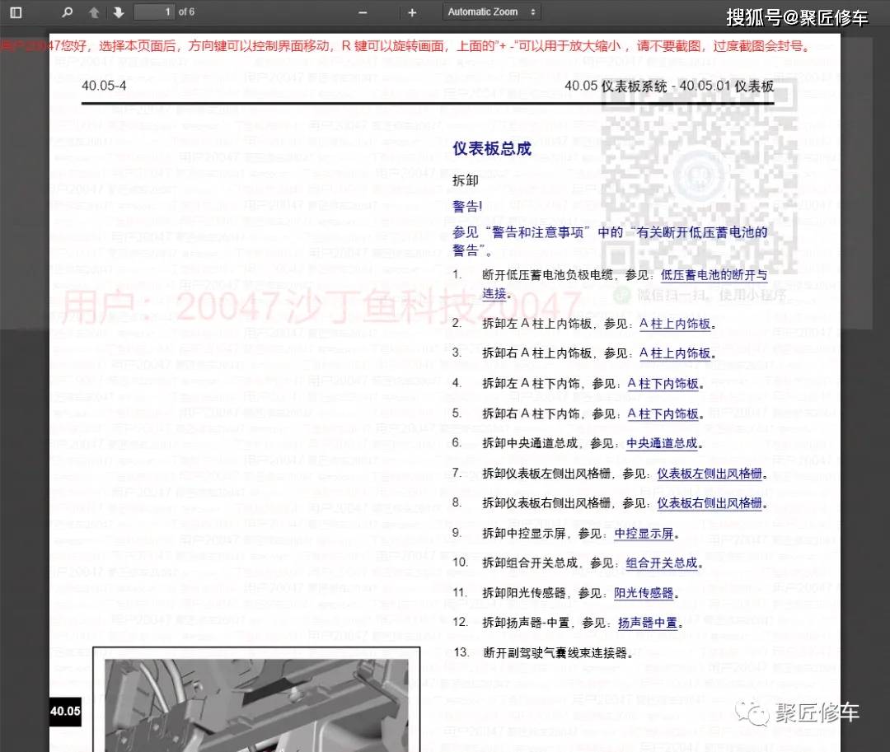Go to the next page

click(119, 12)
